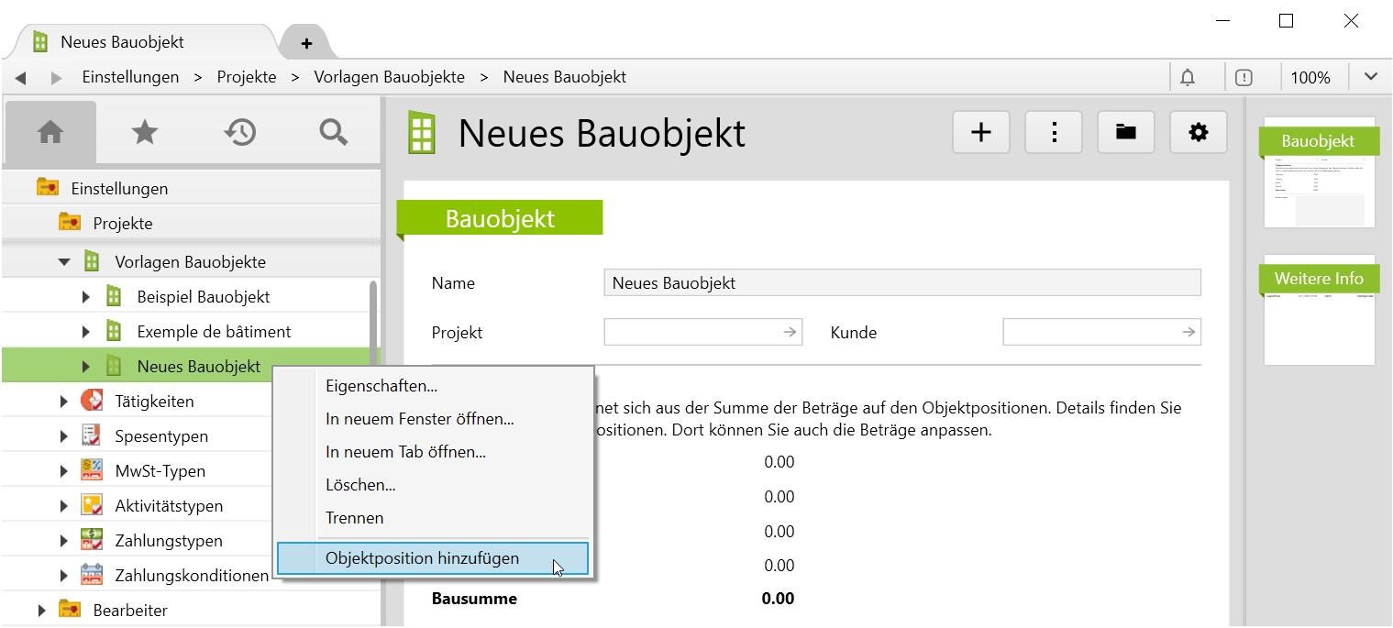The image size is (1393, 628).
Task: Collapse the Vorlagen Bauobjekte node
Action: pyautogui.click(x=64, y=262)
